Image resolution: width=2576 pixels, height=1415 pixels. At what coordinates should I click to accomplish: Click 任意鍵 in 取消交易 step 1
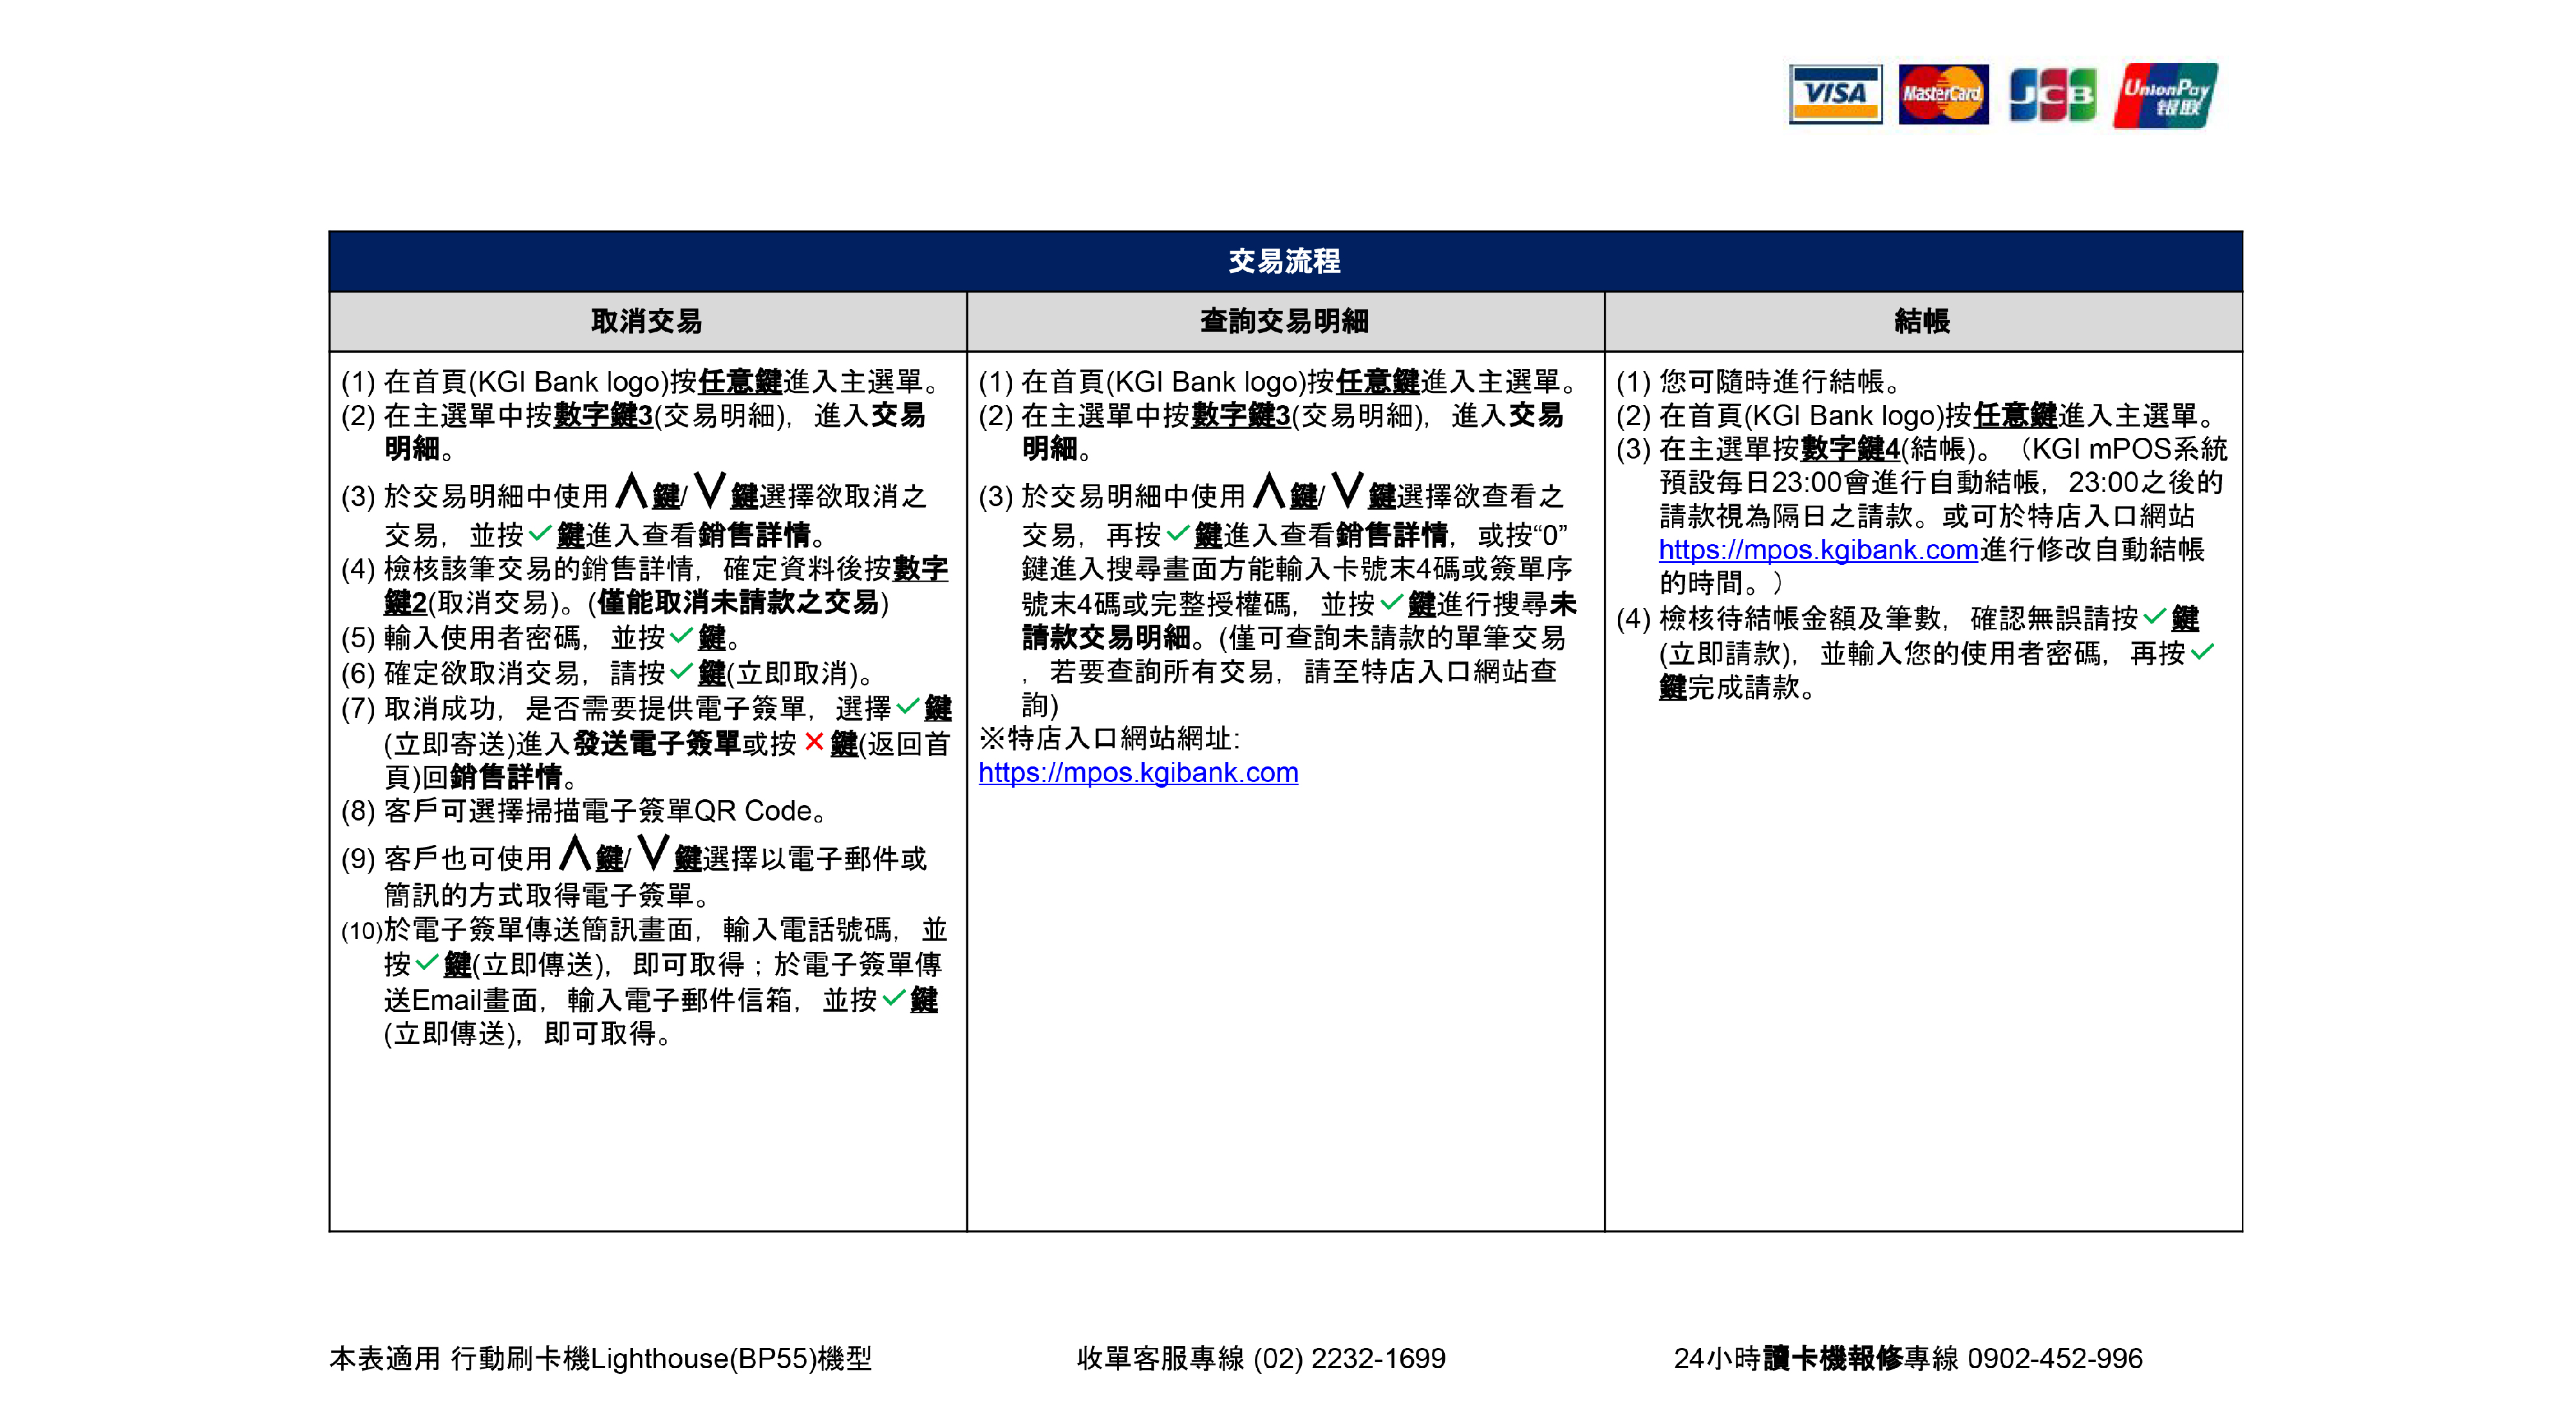click(740, 381)
